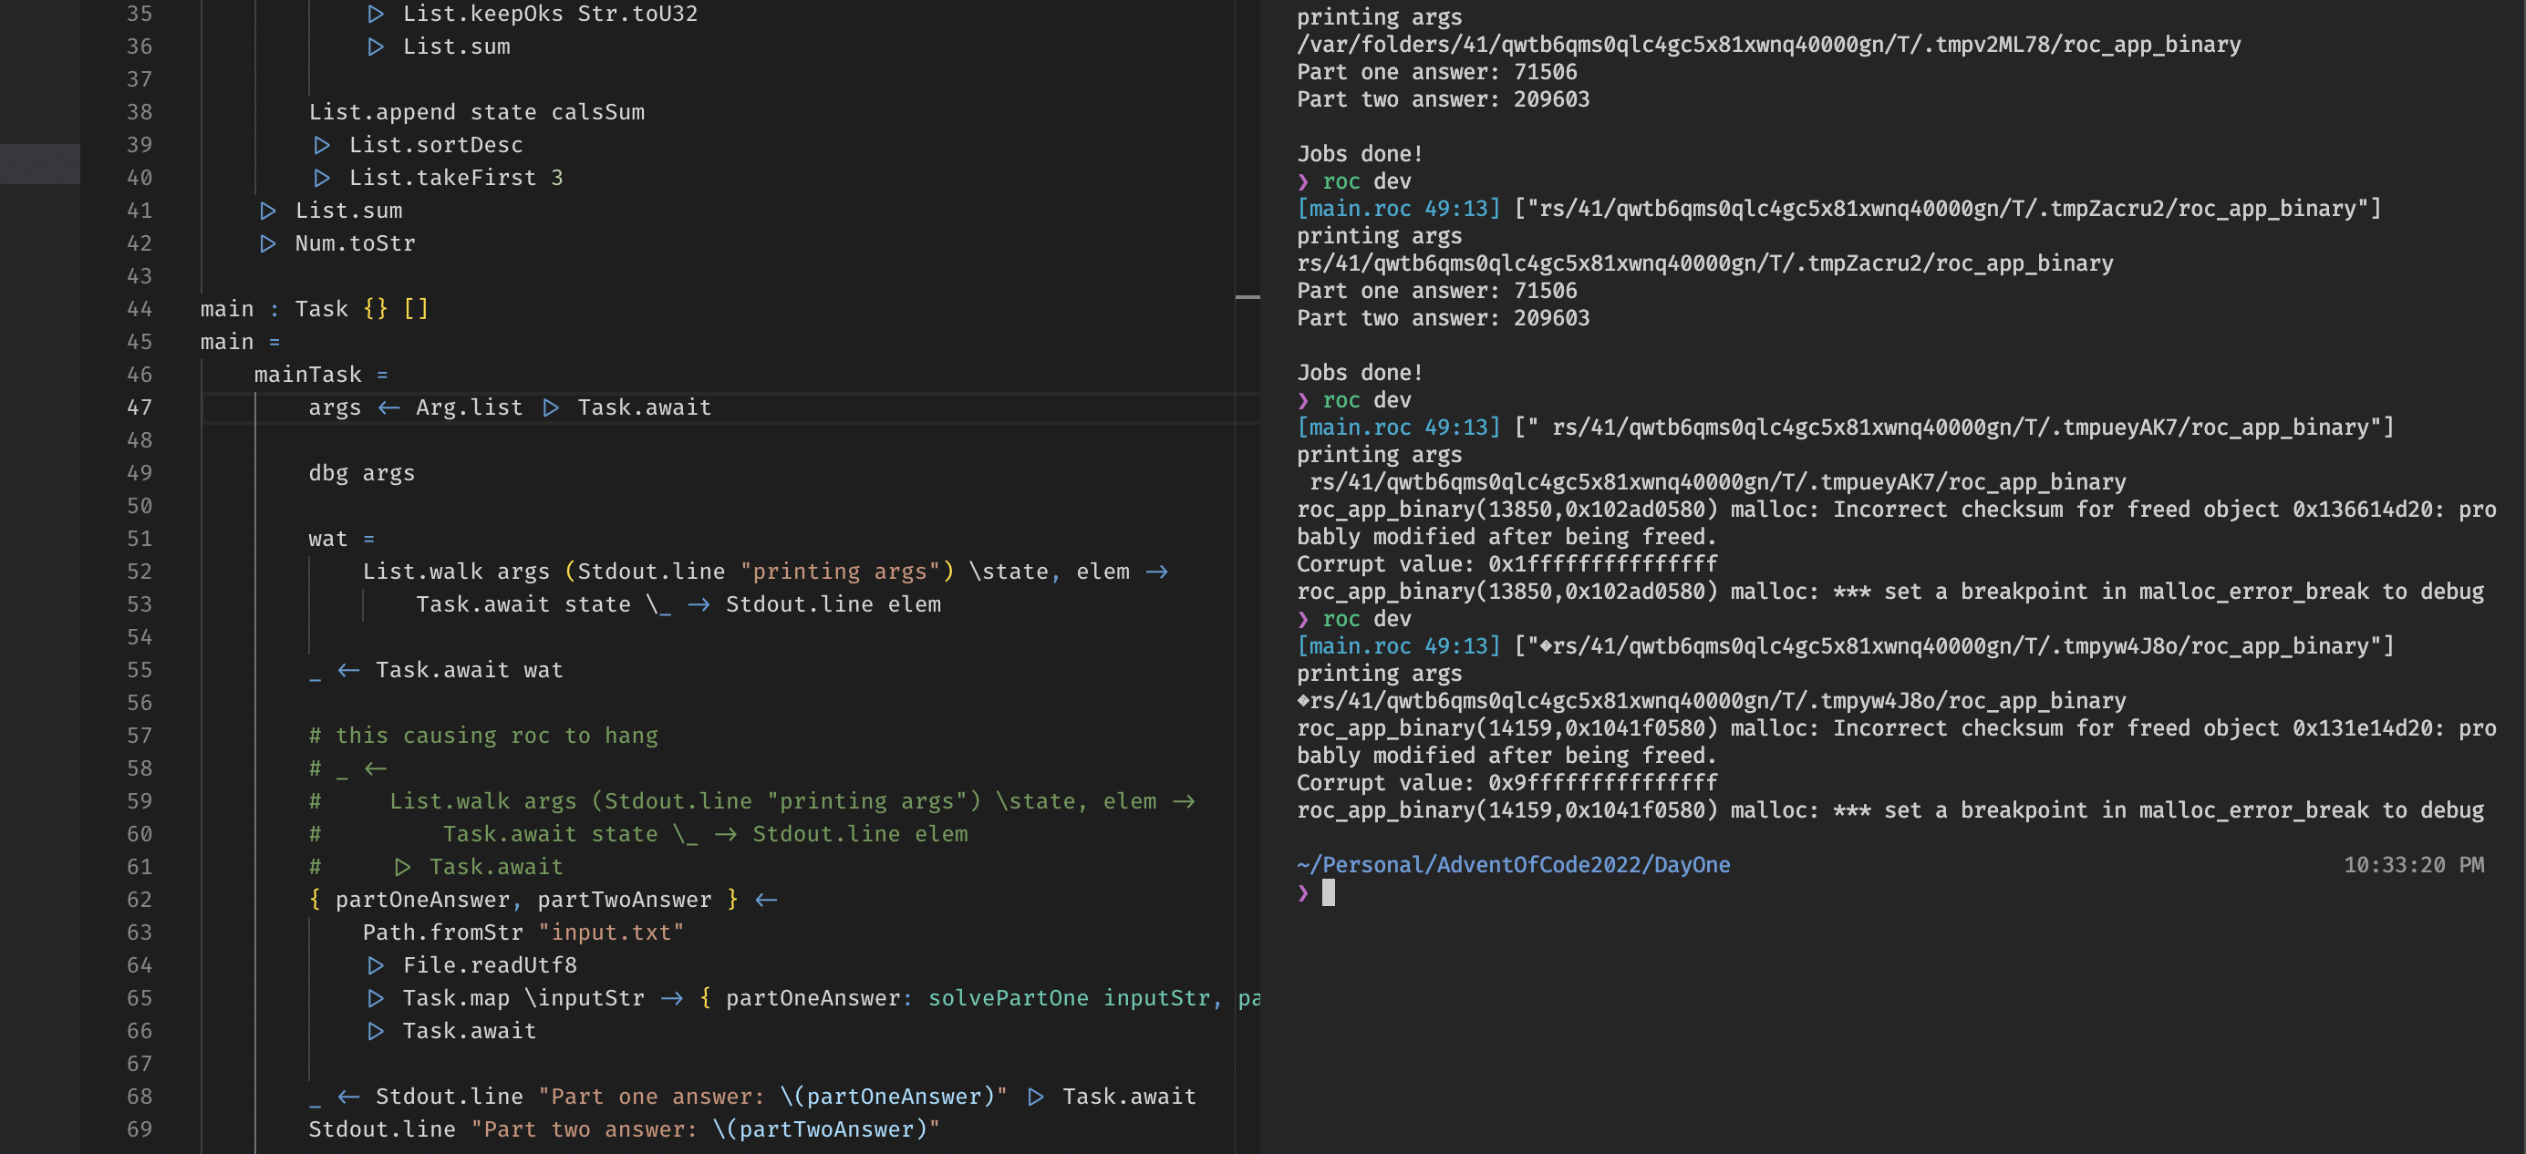Click the terminal timestamp '10:33:20 PM'
The image size is (2526, 1154).
(x=2413, y=865)
